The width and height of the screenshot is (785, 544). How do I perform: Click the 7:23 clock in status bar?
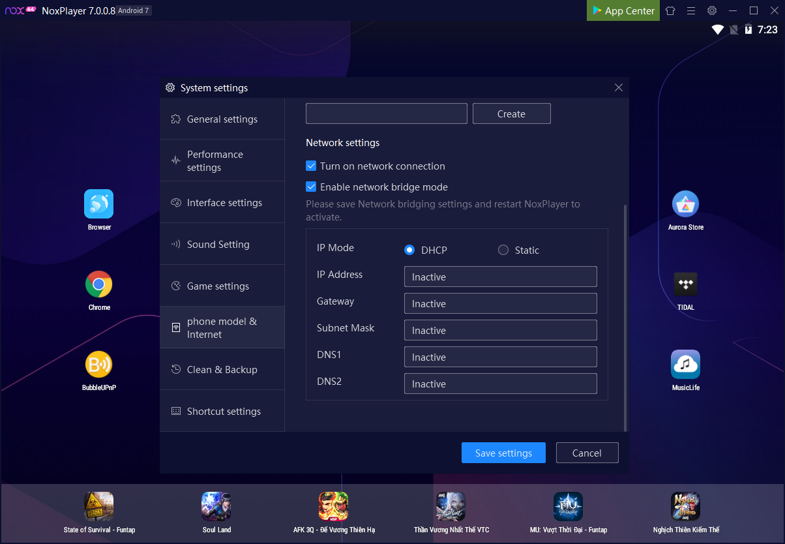coord(767,29)
